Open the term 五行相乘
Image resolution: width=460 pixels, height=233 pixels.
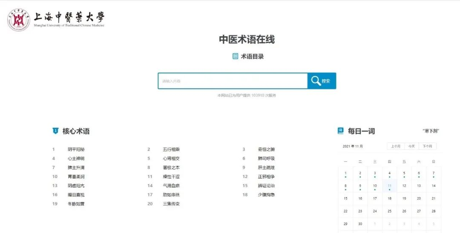(x=171, y=150)
